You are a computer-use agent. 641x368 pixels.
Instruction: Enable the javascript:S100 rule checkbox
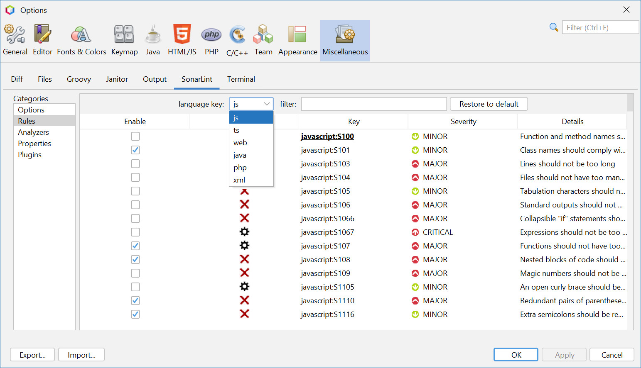[135, 136]
